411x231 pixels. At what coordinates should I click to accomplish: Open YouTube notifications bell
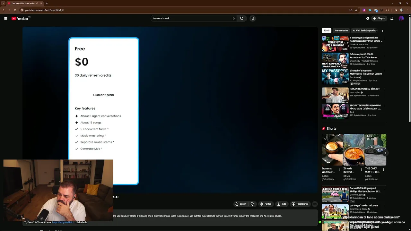pyautogui.click(x=392, y=18)
